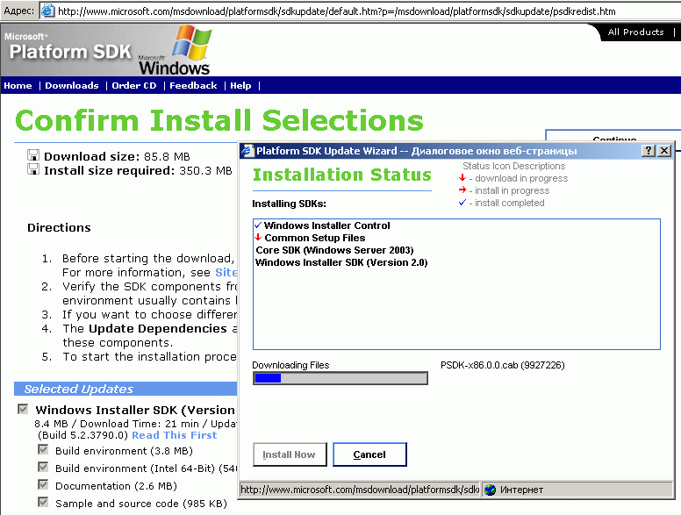Click the Internet Explorer icon in the wizard title bar
Screen dimensions: 681x515
(x=247, y=151)
